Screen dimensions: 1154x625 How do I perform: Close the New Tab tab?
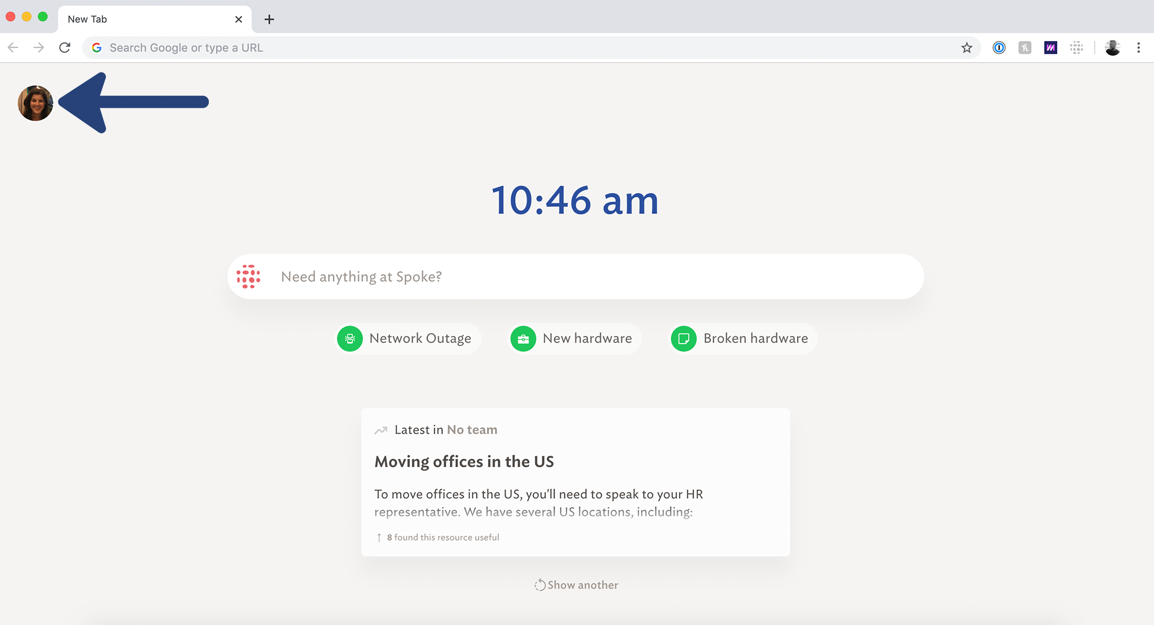click(238, 19)
